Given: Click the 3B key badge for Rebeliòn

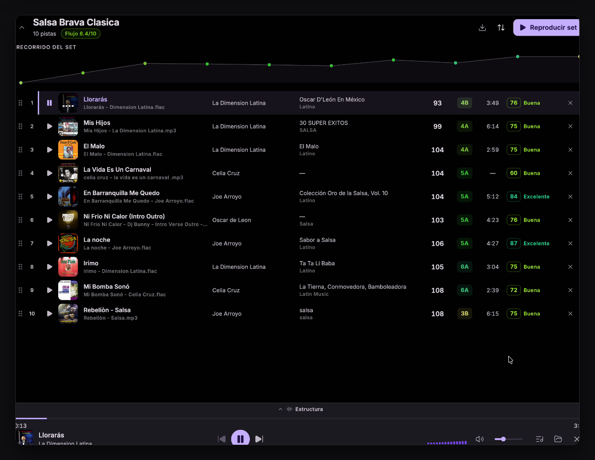Looking at the screenshot, I should point(465,313).
